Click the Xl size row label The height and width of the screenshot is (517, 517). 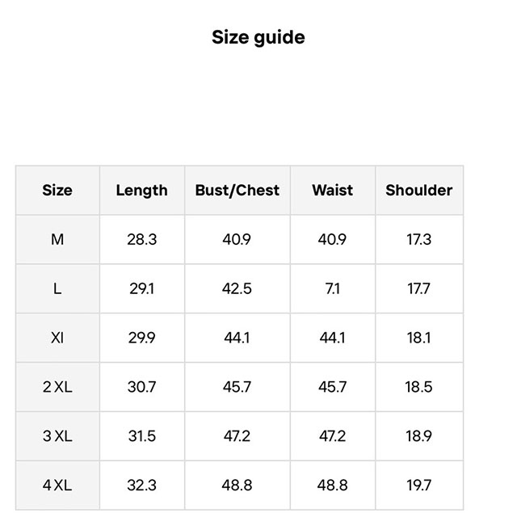coord(57,338)
